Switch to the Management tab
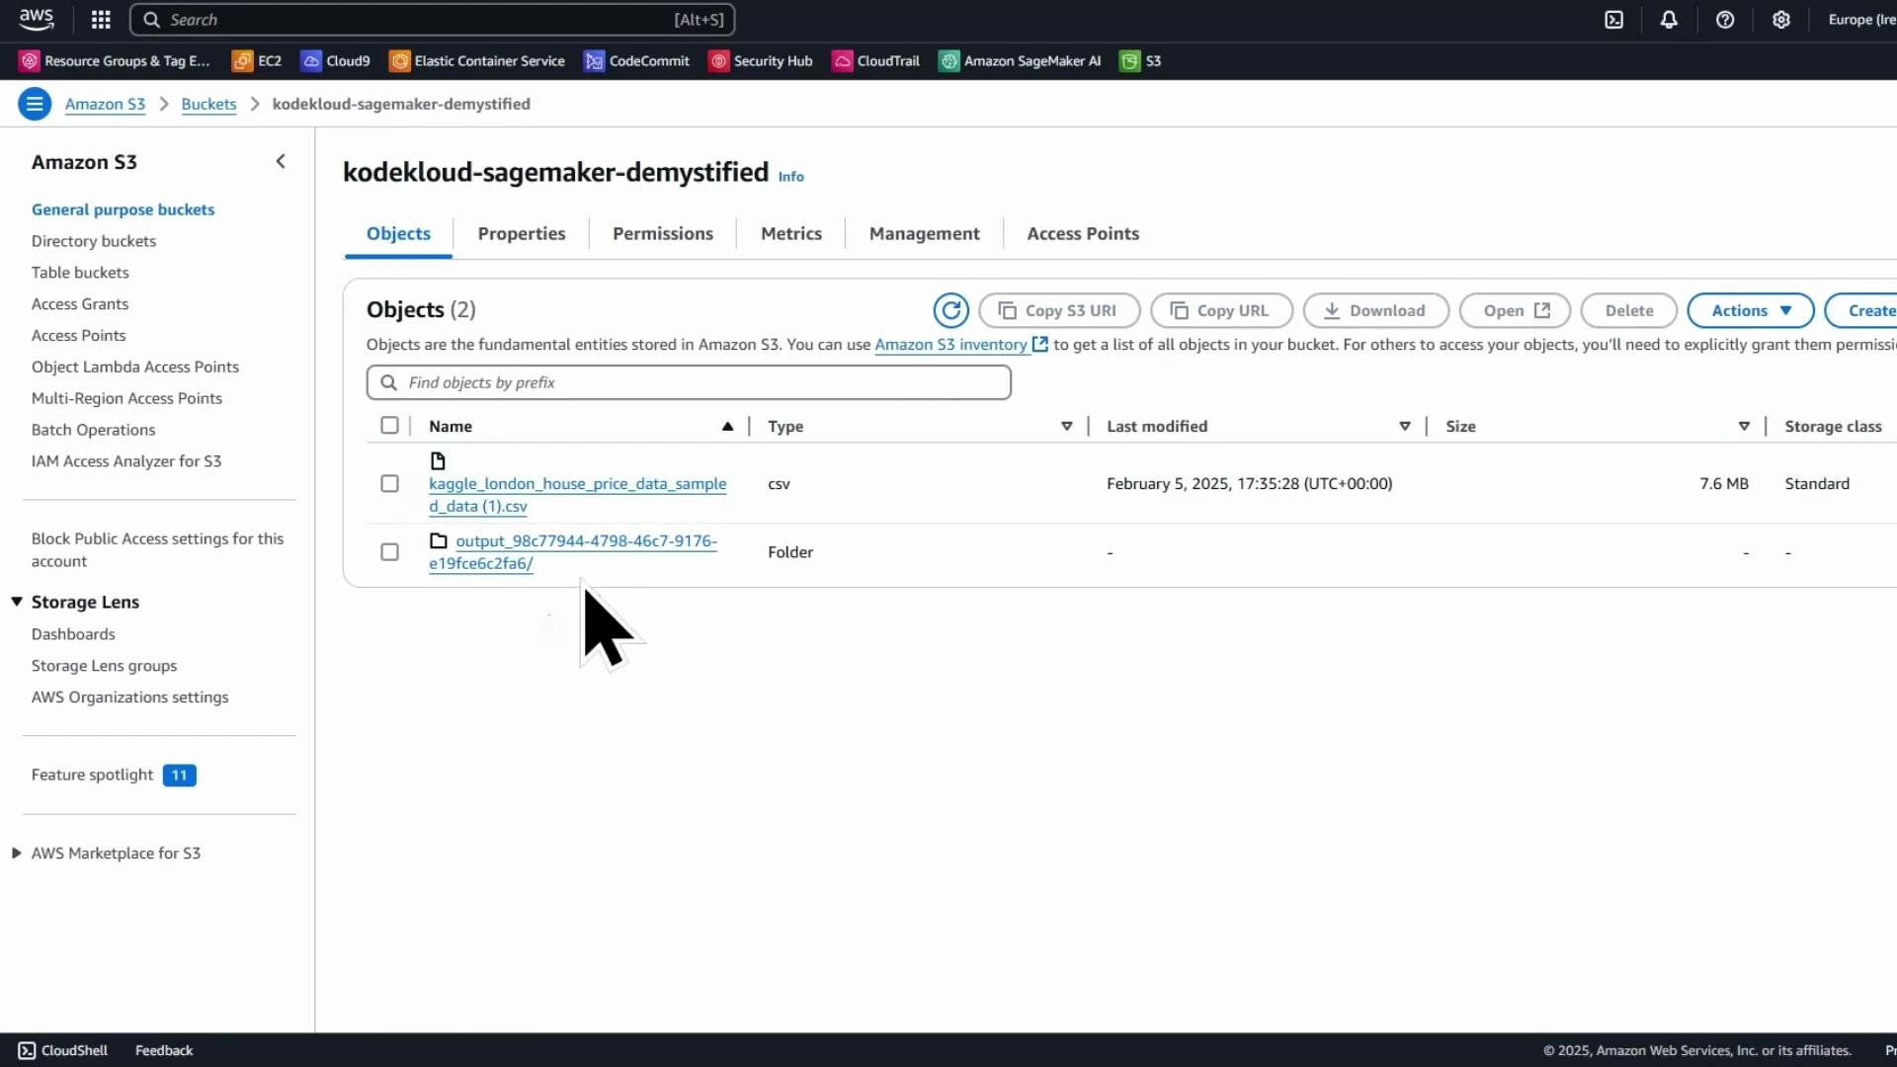 click(925, 234)
